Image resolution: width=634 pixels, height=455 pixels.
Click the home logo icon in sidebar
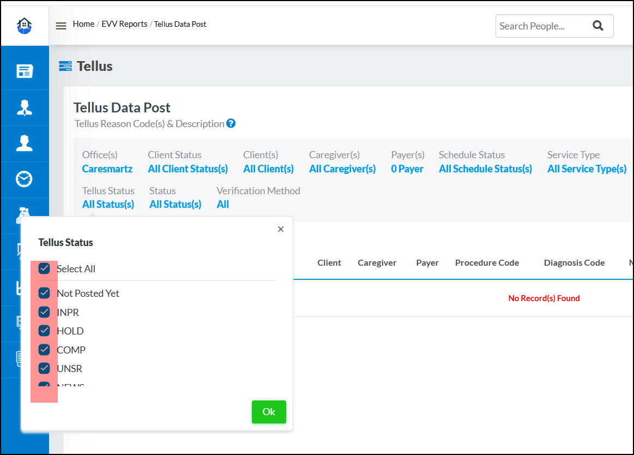click(x=25, y=26)
